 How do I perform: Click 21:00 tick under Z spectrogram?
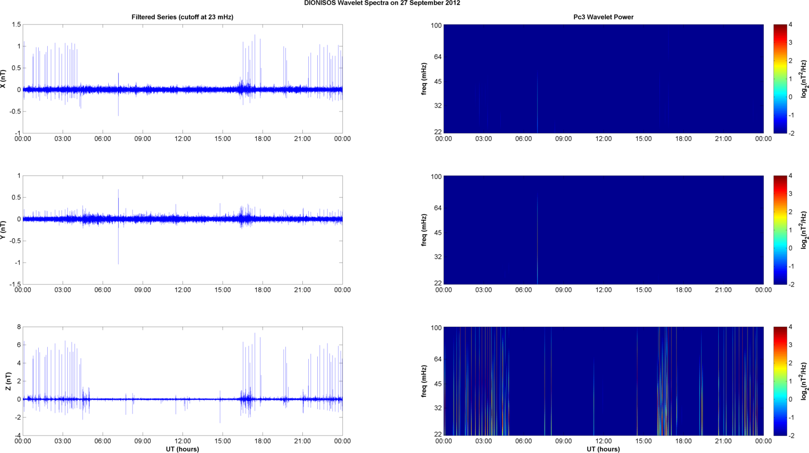pos(723,441)
